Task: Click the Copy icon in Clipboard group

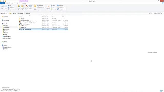Action: (2, 6)
